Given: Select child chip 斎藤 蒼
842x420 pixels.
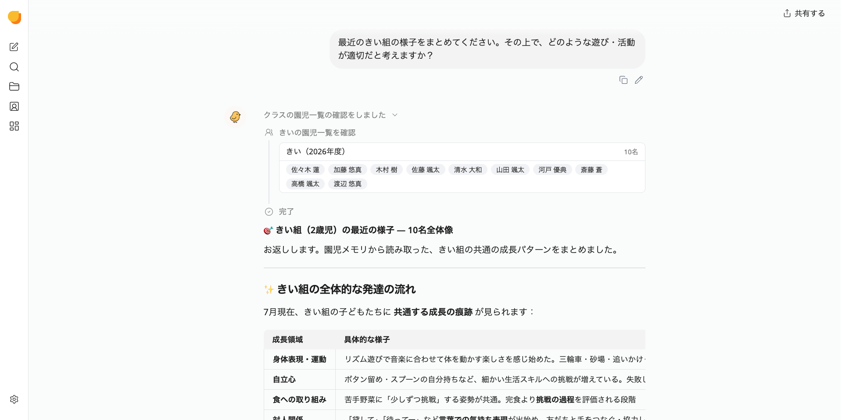Looking at the screenshot, I should (x=591, y=170).
